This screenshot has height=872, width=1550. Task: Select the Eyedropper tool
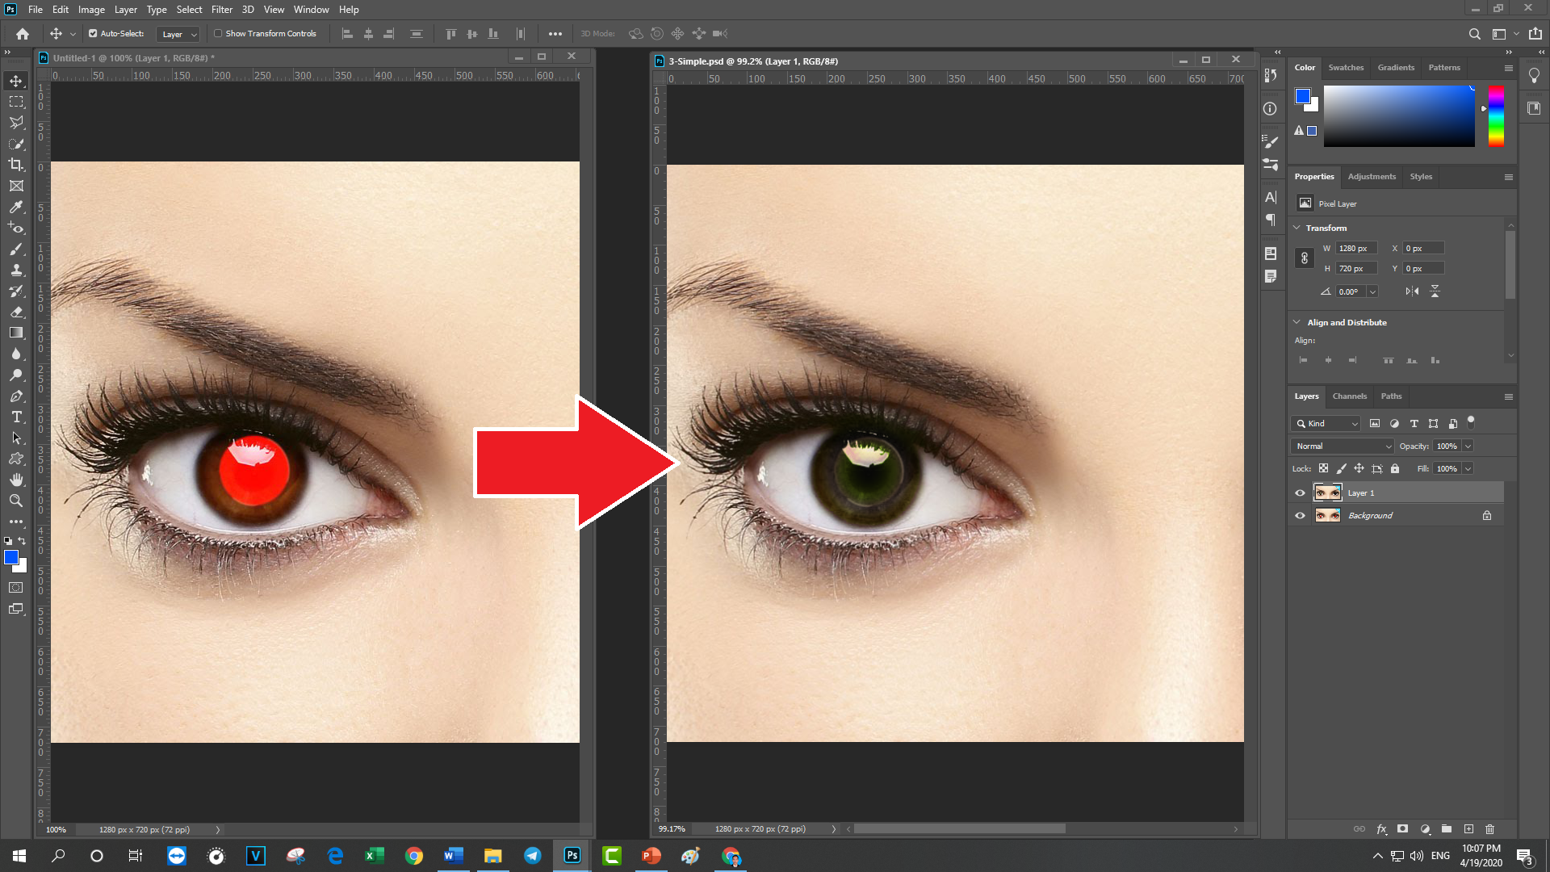[16, 207]
